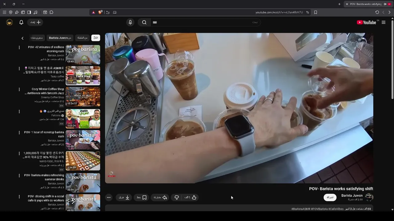Viewport: 394px width, 221px height.
Task: Click the Share (مشاركة) button
Action: click(160, 197)
